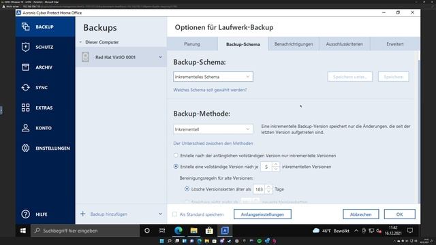
Task: Open the weather widget showing 46°F Bewölkt
Action: [x=331, y=231]
